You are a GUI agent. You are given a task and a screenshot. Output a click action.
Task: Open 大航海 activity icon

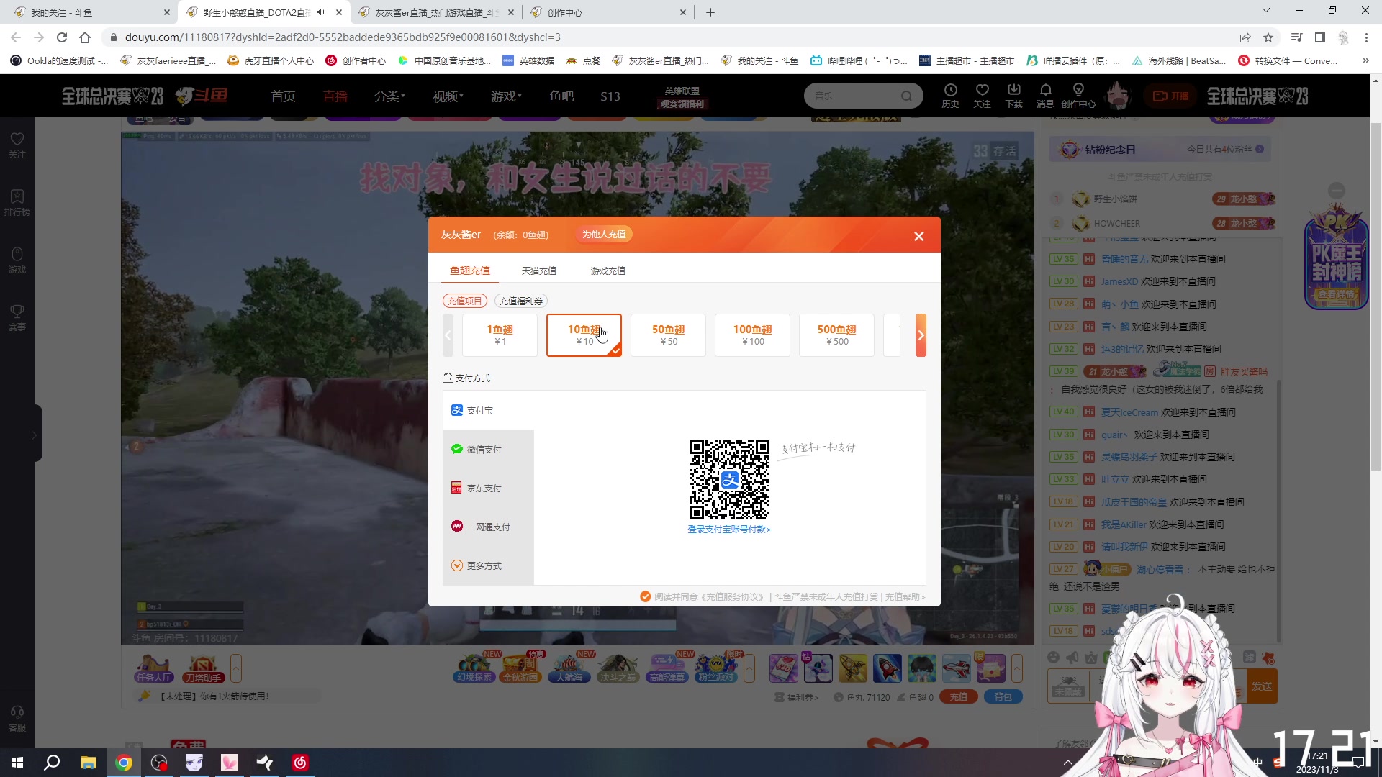[x=569, y=668]
